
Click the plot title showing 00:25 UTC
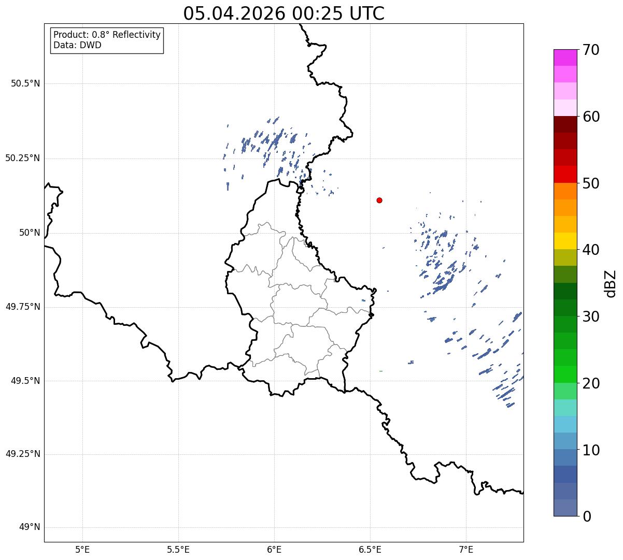tap(284, 13)
